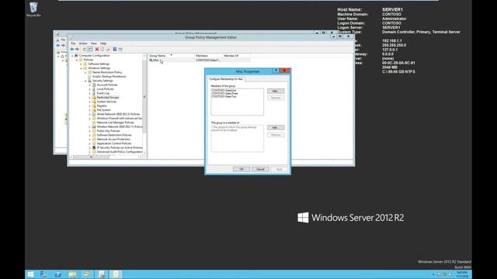Select File System in the tree
Viewport: 497px width, 279px height.
(x=103, y=110)
